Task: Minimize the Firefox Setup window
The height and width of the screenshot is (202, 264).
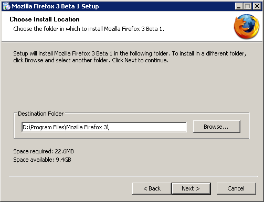Action: tap(239, 6)
